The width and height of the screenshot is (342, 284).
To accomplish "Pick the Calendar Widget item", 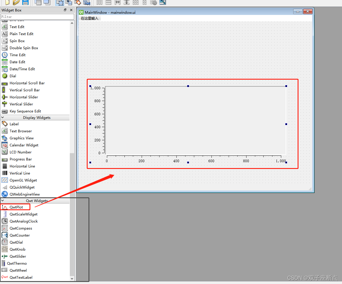I will click(24, 145).
